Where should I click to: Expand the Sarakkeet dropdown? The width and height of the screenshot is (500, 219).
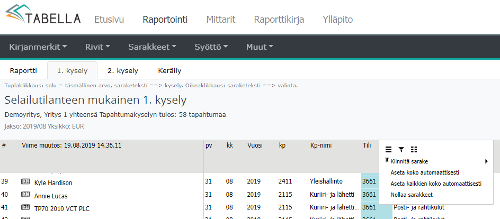(152, 47)
